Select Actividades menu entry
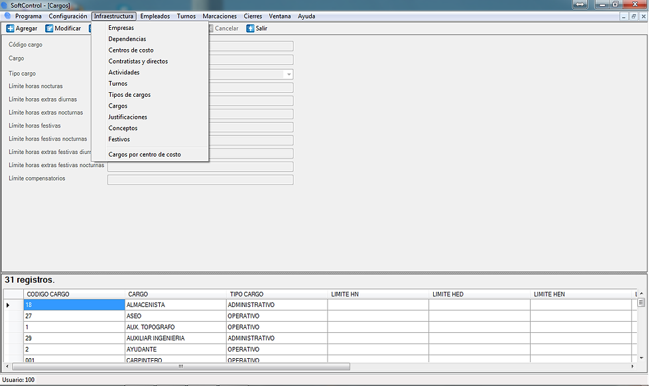Image resolution: width=650 pixels, height=386 pixels. (x=150, y=72)
